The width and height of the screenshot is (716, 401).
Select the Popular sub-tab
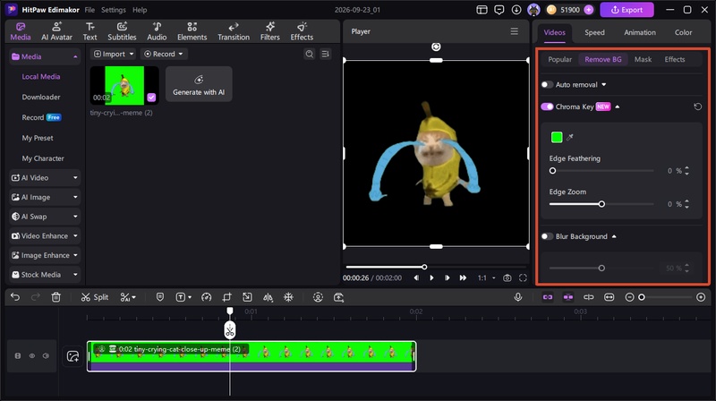[x=560, y=59]
